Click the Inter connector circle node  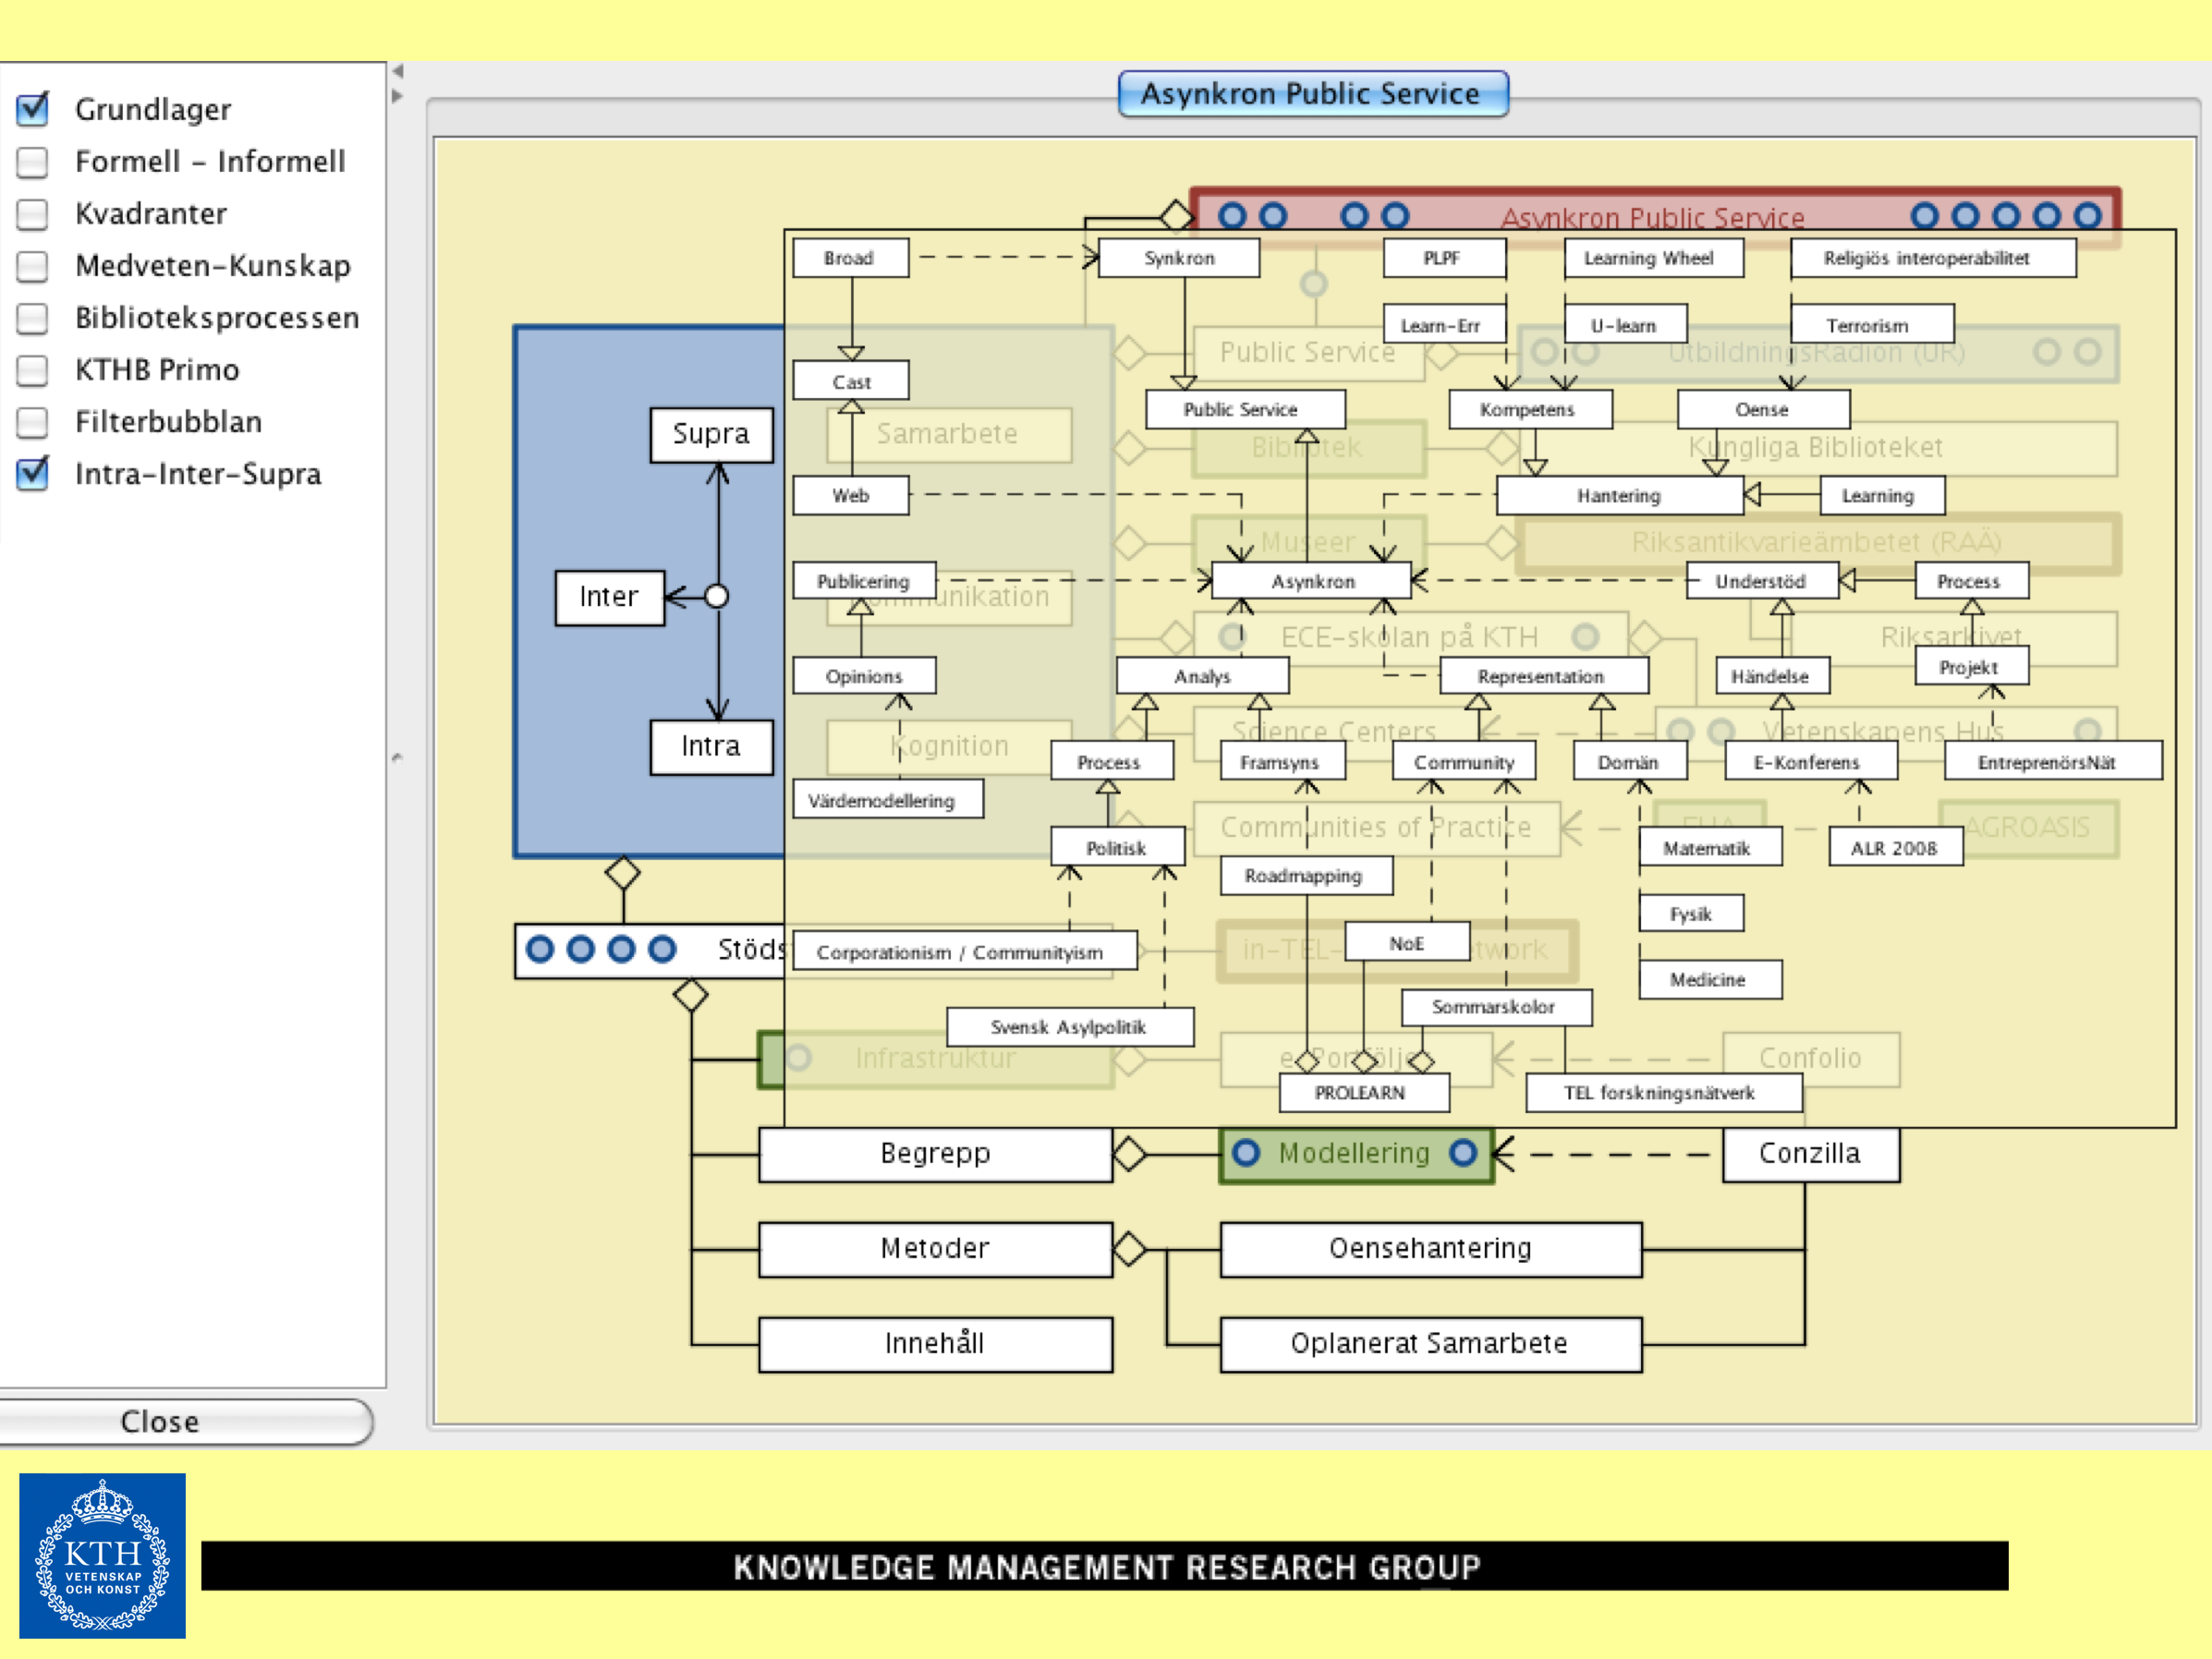[x=716, y=597]
